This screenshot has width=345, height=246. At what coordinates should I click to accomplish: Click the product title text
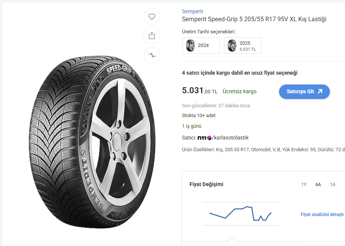pos(254,19)
